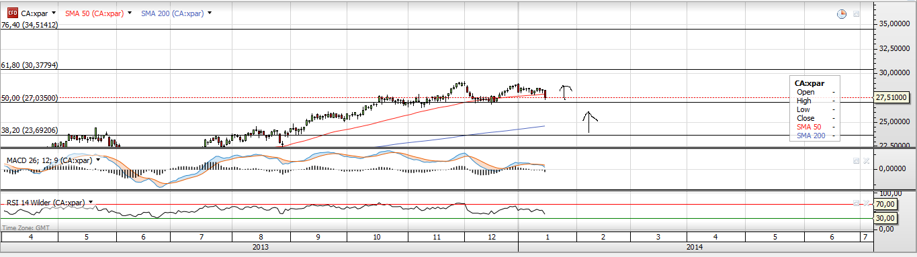The width and height of the screenshot is (917, 257).
Task: Click the RSI 30,00 level label
Action: (x=886, y=218)
